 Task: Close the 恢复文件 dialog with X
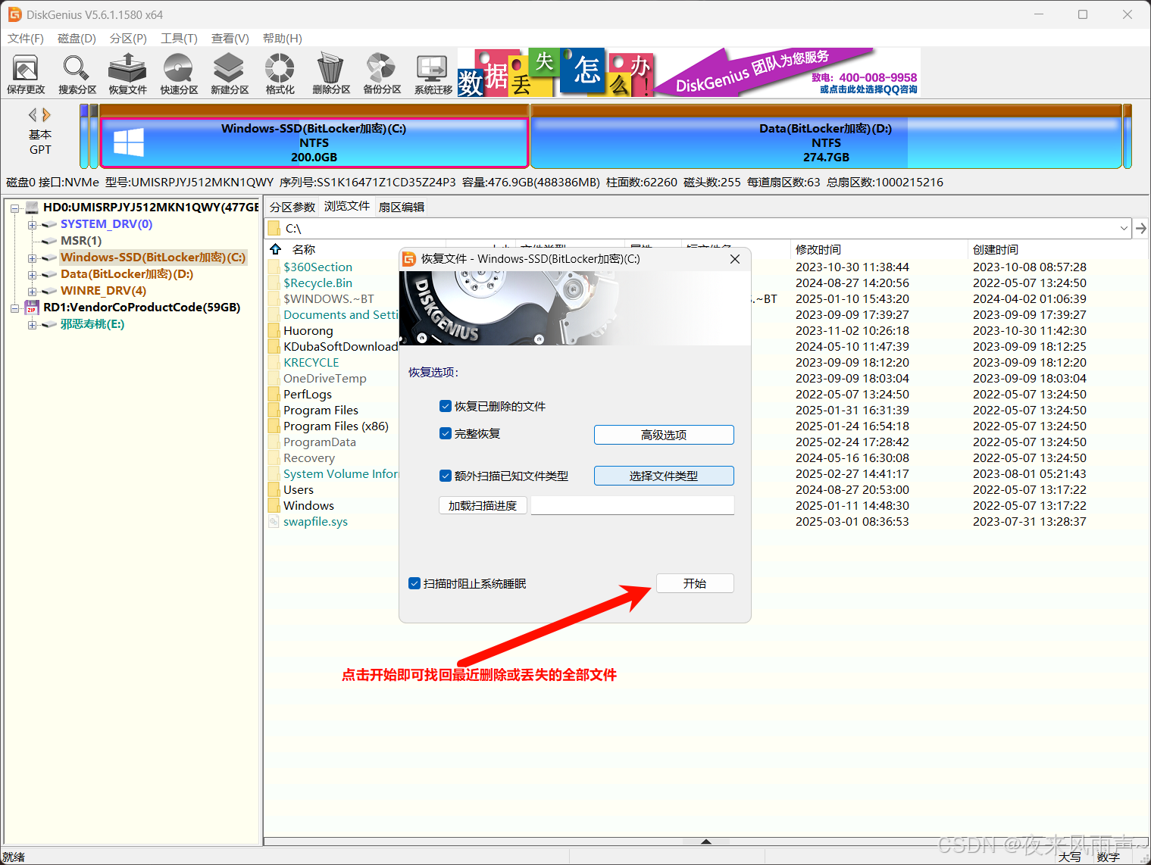coord(734,259)
